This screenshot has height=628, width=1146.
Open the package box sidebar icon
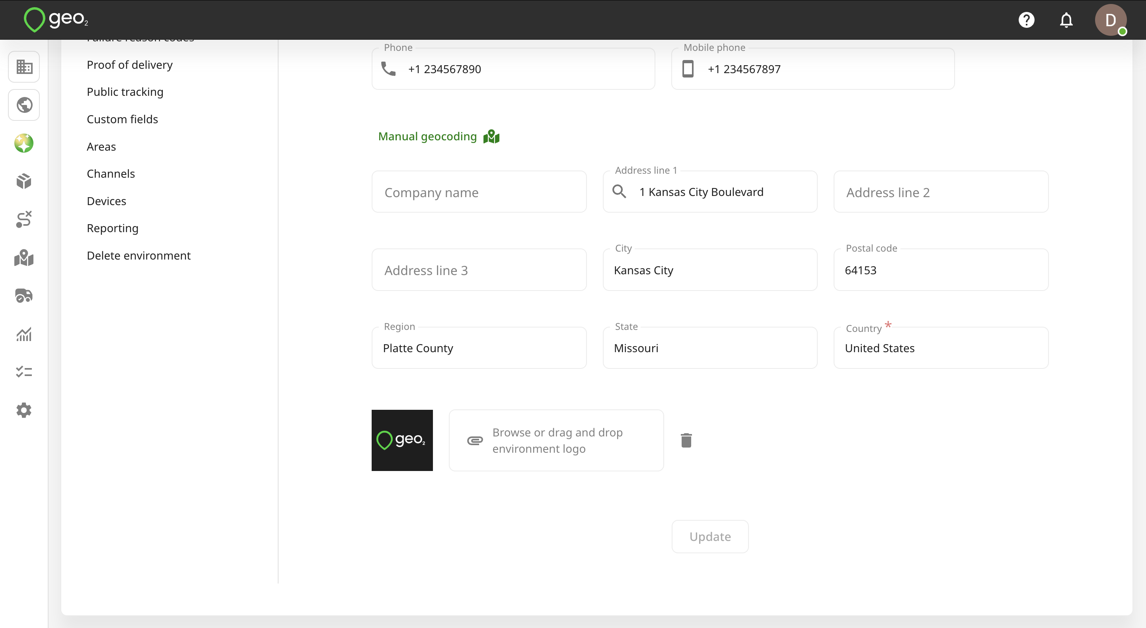(x=24, y=181)
